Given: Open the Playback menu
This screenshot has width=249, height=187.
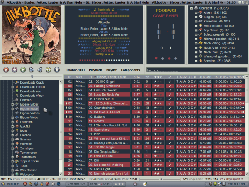Looking at the screenshot, I should tap(95, 70).
